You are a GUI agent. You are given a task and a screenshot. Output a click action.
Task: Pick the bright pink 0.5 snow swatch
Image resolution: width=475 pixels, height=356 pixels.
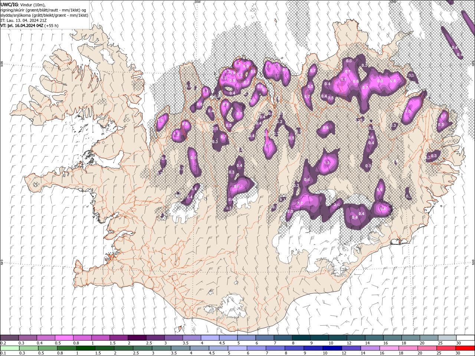[x=64, y=338]
